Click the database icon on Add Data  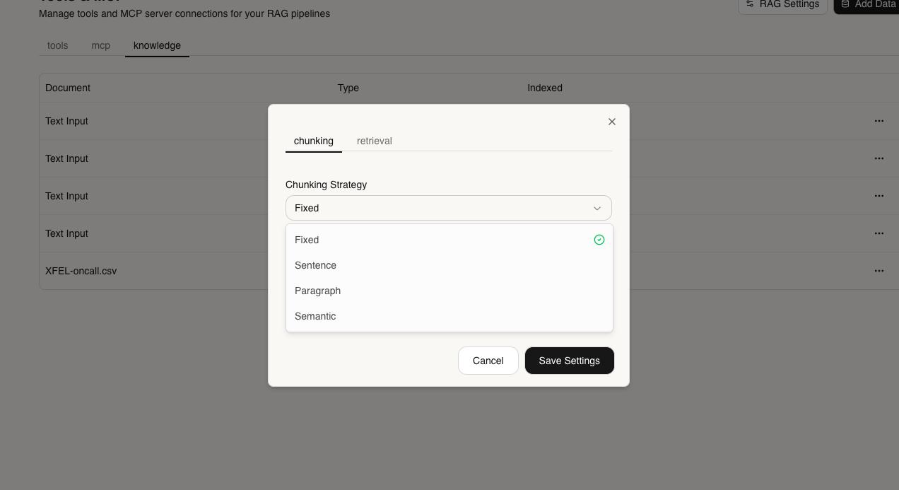[847, 4]
